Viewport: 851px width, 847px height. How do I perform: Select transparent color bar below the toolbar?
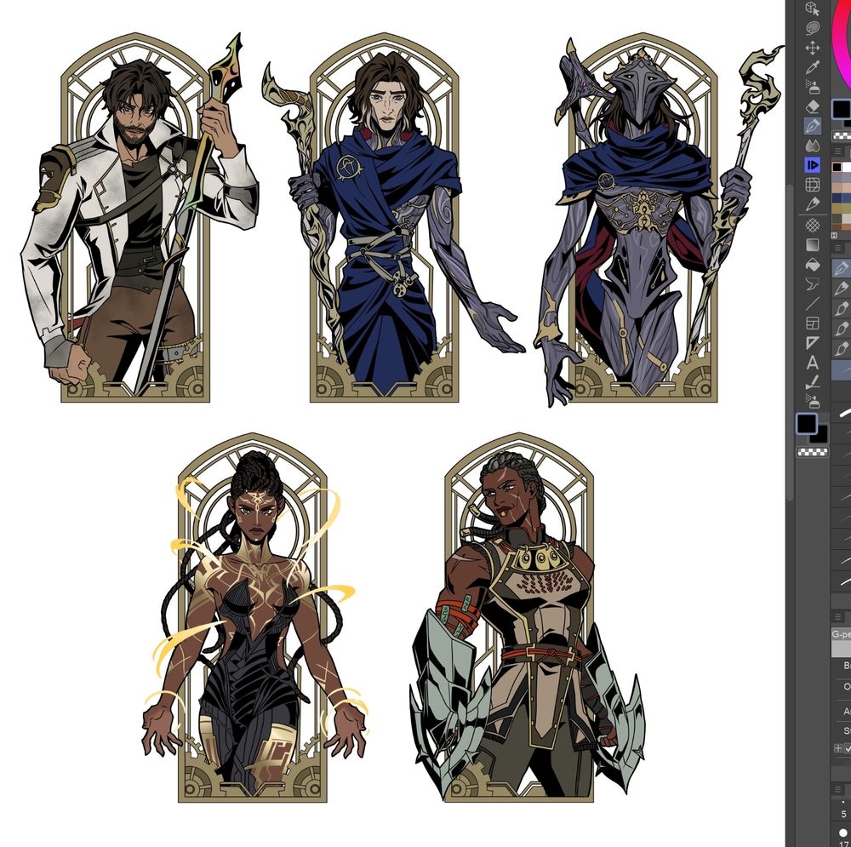[x=813, y=452]
